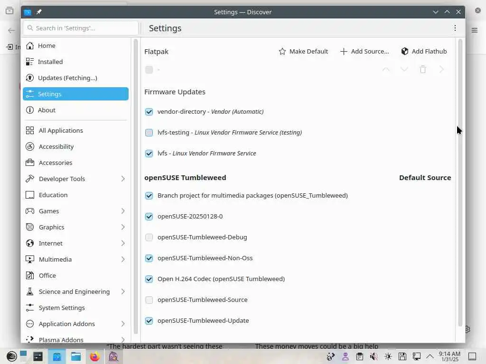This screenshot has height=364, width=486.
Task: Uncheck openSUSE-Tumbleweed-Update repository
Action: [x=149, y=321]
